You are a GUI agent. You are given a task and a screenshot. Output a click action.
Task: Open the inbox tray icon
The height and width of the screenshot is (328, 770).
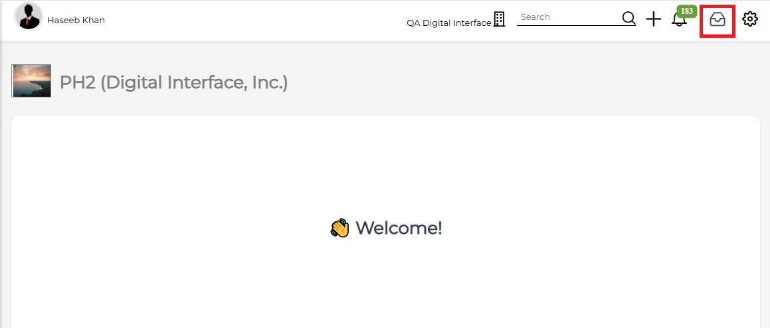(x=718, y=20)
